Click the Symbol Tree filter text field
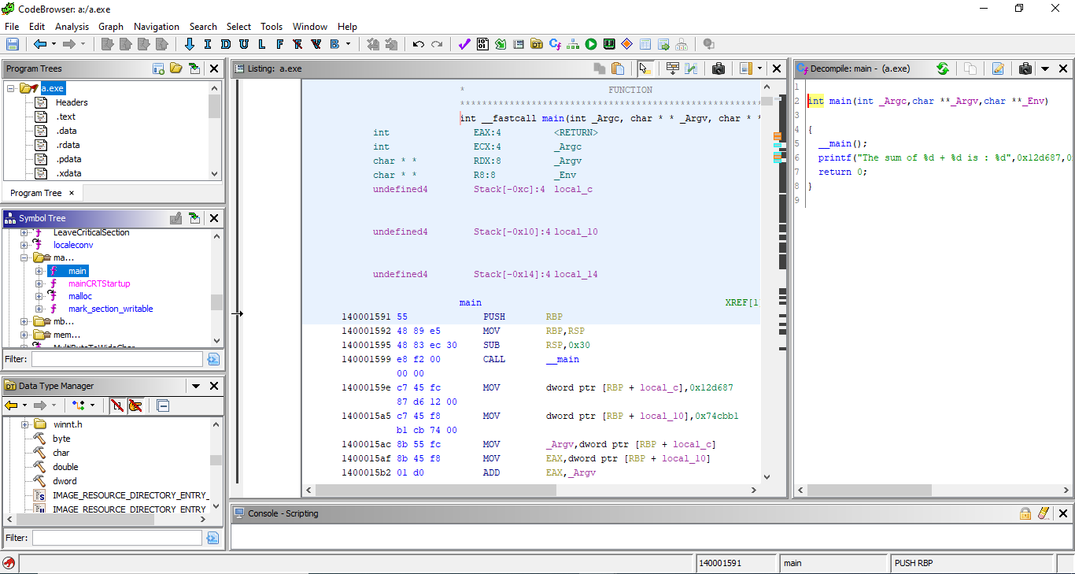This screenshot has height=574, width=1075. coord(116,359)
